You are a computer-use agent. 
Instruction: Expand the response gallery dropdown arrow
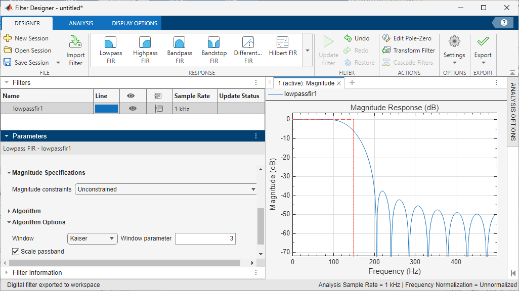[308, 51]
